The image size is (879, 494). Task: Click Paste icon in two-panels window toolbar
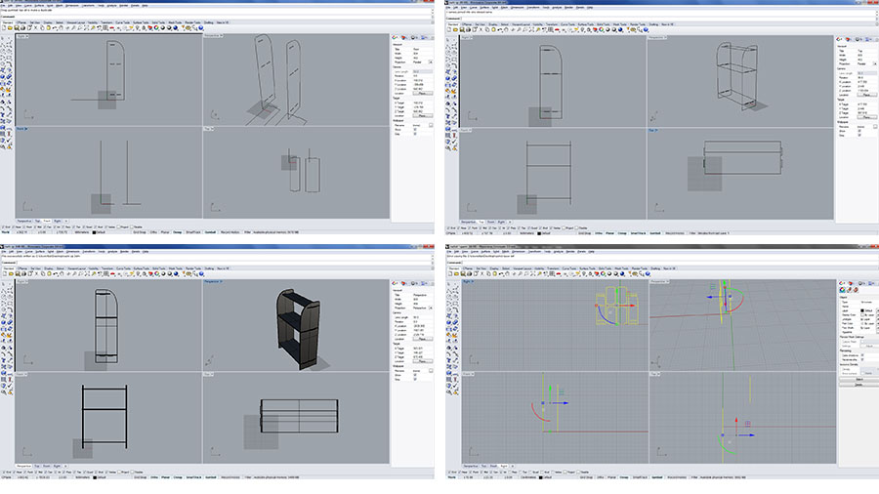coord(48,28)
